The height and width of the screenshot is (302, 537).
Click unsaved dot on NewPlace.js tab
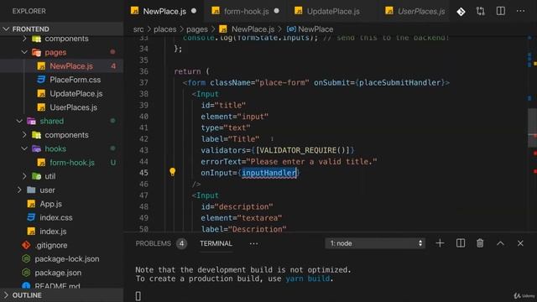pos(194,11)
